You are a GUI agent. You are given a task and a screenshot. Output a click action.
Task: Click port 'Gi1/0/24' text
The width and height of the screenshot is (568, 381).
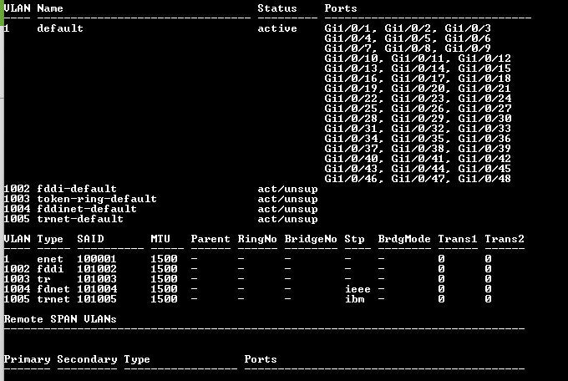pyautogui.click(x=484, y=99)
